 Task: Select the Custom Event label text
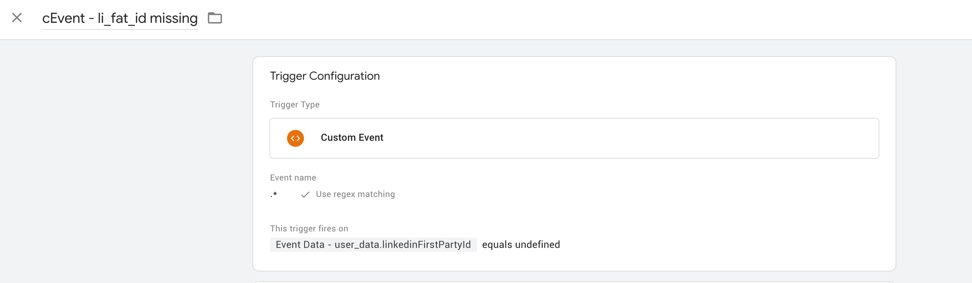click(352, 138)
